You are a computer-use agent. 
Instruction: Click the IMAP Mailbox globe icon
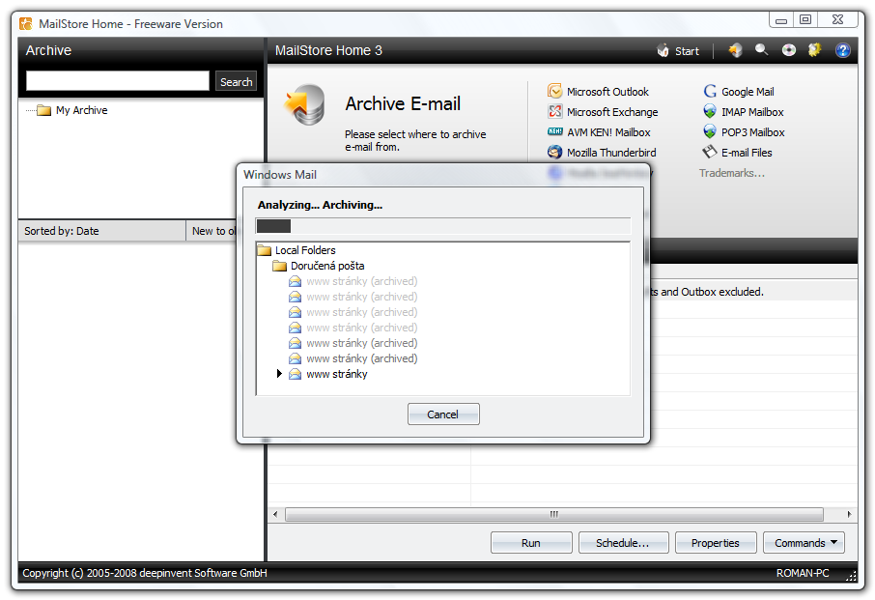tap(710, 112)
